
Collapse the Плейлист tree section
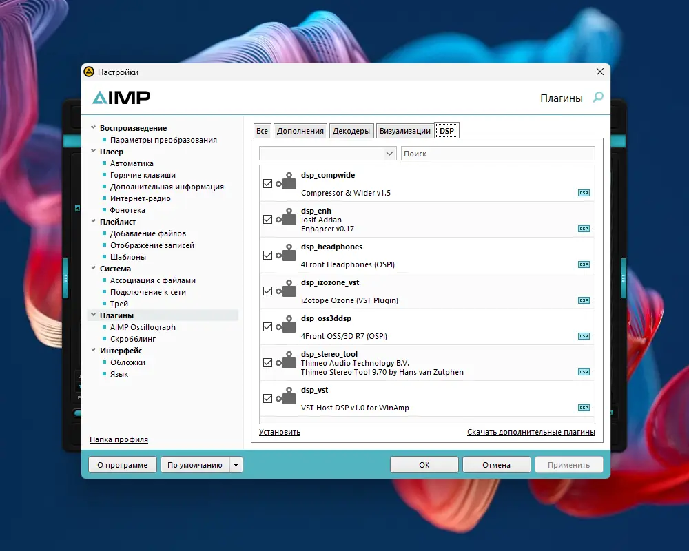coord(93,221)
